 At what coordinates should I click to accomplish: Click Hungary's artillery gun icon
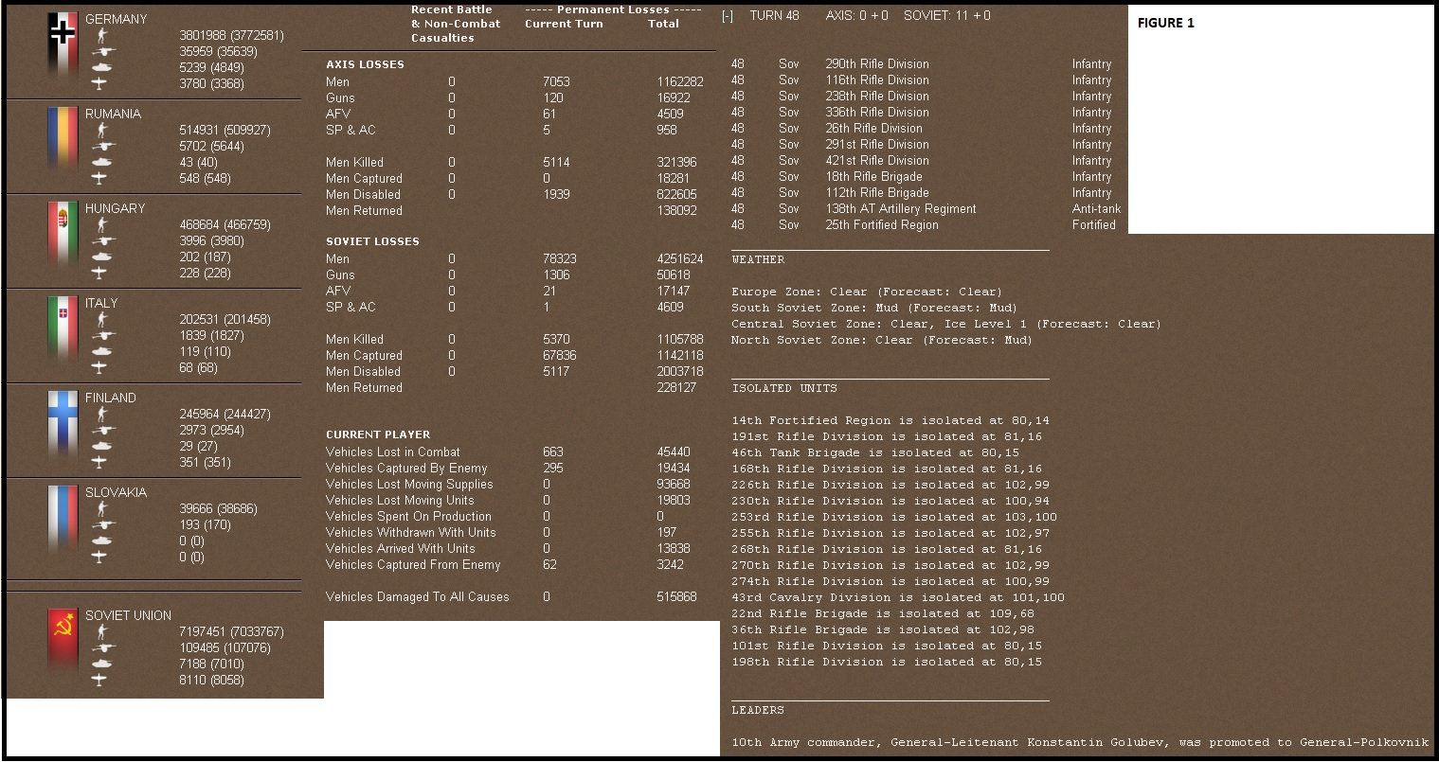[101, 241]
